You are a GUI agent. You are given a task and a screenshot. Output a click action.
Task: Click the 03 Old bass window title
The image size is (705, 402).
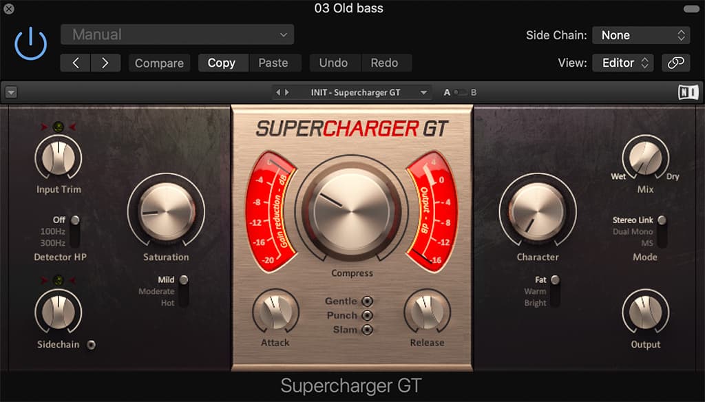(x=349, y=8)
